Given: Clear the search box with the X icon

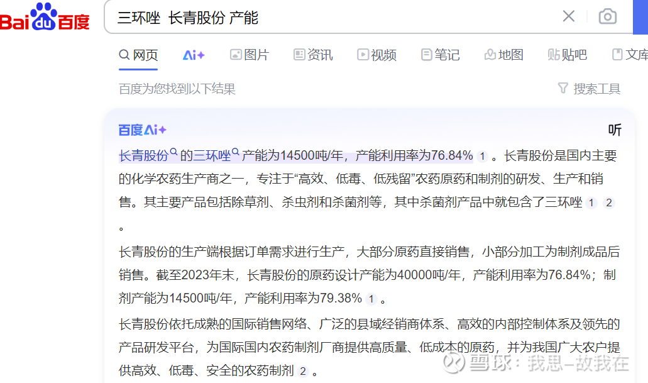Looking at the screenshot, I should coord(569,16).
